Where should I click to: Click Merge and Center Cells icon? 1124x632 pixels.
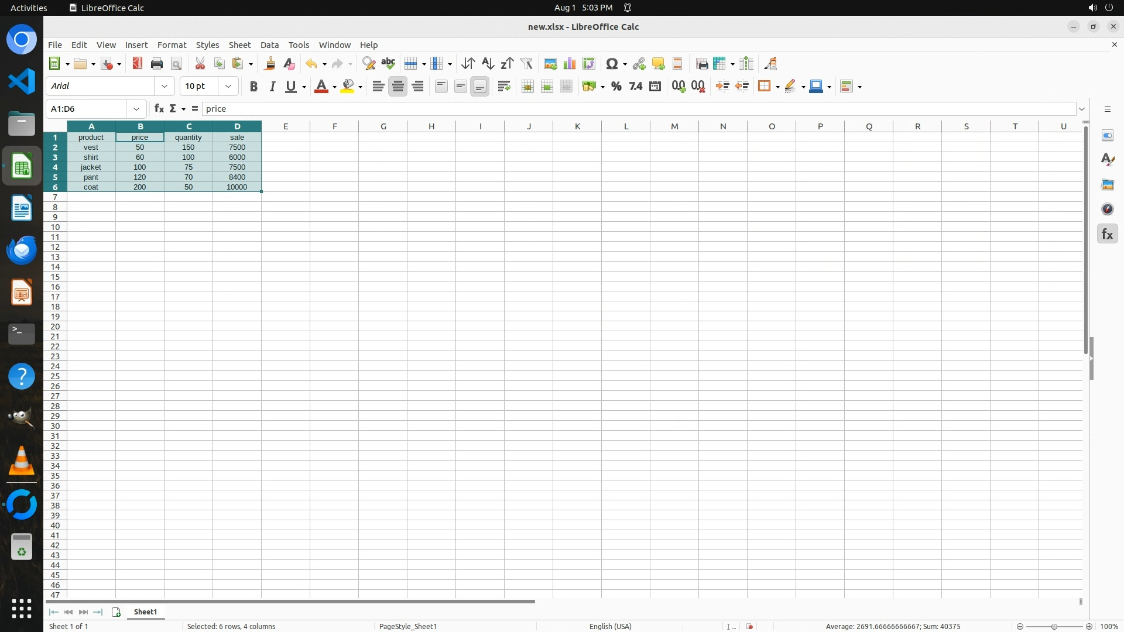(x=527, y=87)
